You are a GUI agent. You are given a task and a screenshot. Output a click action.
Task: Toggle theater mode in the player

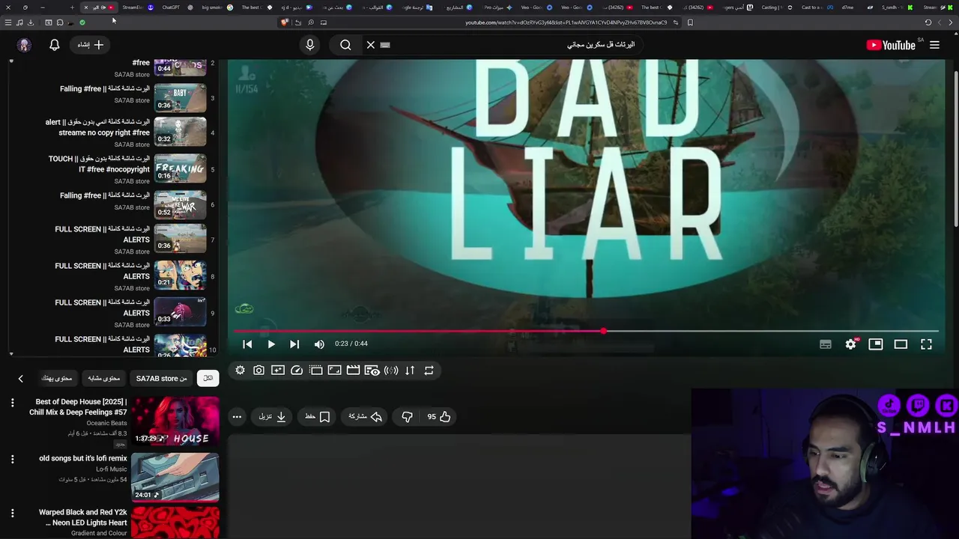click(x=901, y=344)
